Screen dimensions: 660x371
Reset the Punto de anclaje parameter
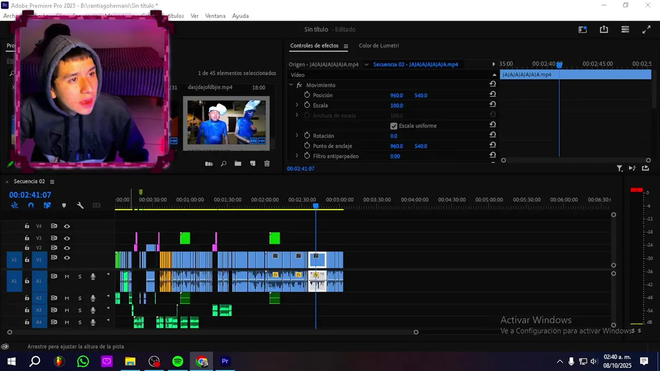coord(492,146)
